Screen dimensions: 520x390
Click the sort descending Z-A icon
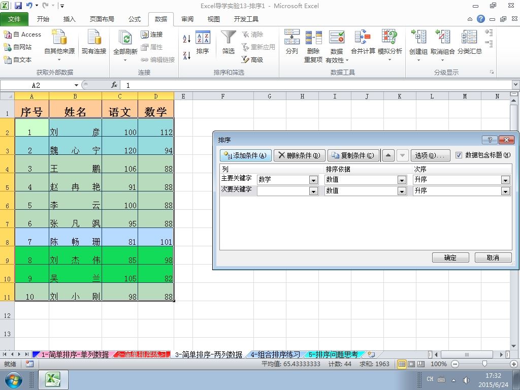(187, 55)
